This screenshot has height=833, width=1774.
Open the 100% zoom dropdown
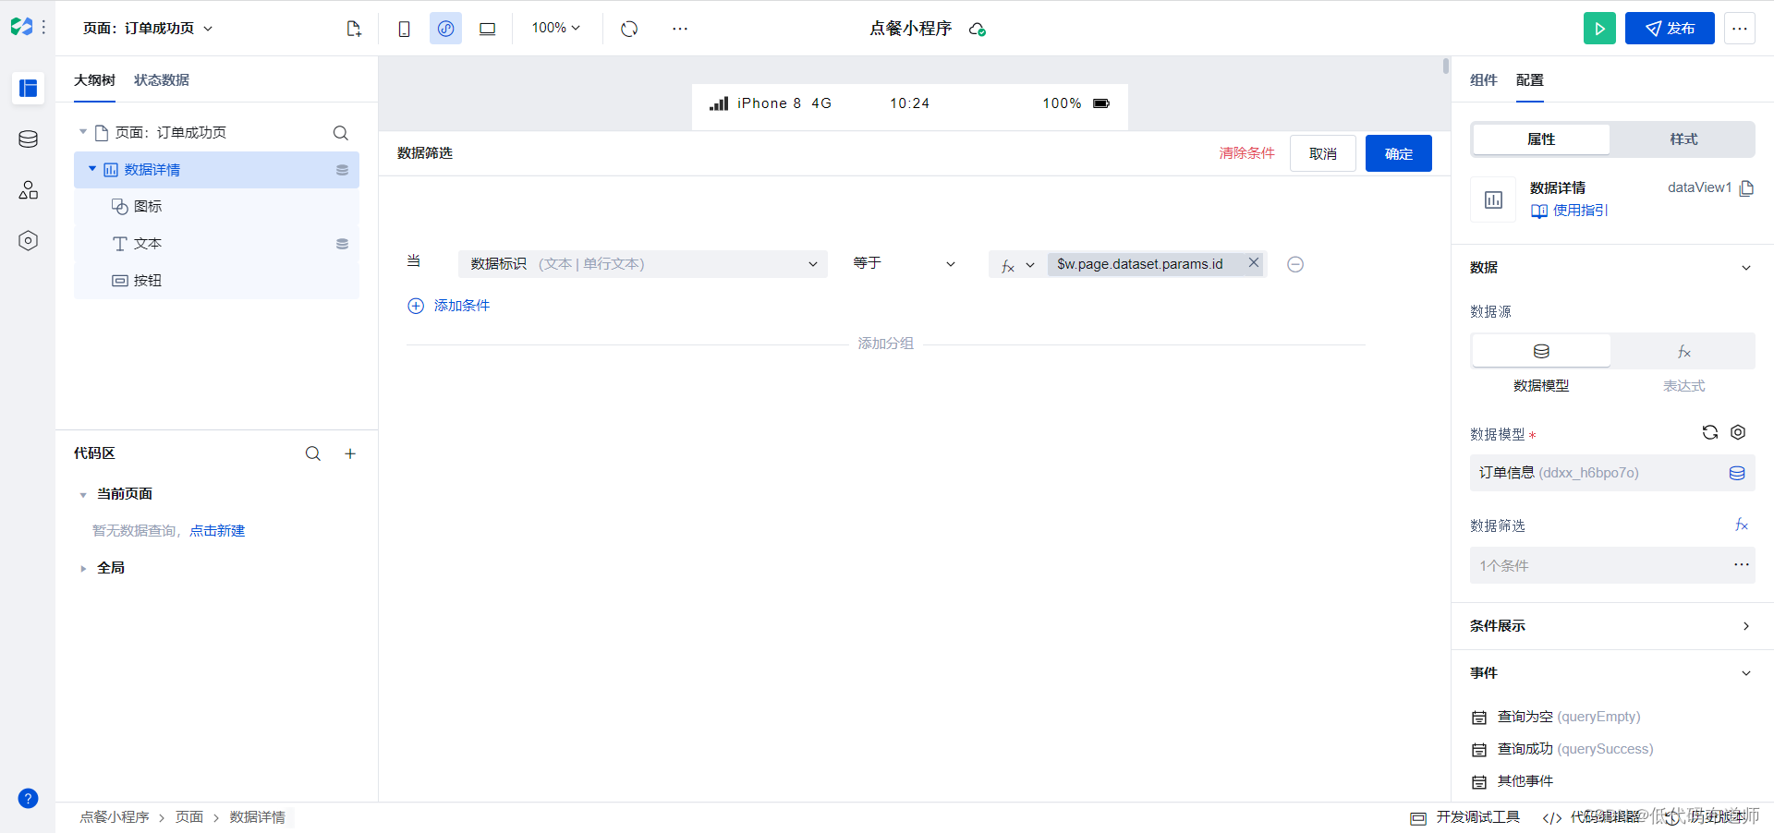pyautogui.click(x=556, y=28)
